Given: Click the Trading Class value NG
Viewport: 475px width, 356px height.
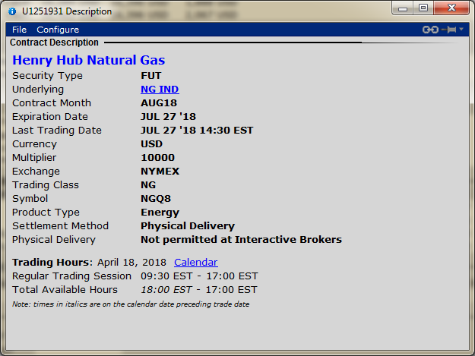Looking at the screenshot, I should 148,184.
